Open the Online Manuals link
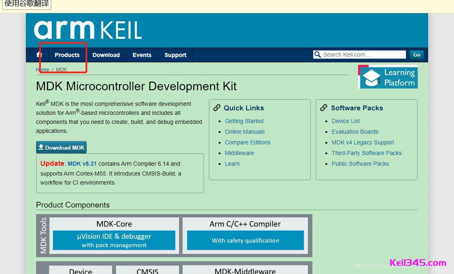 click(x=245, y=132)
